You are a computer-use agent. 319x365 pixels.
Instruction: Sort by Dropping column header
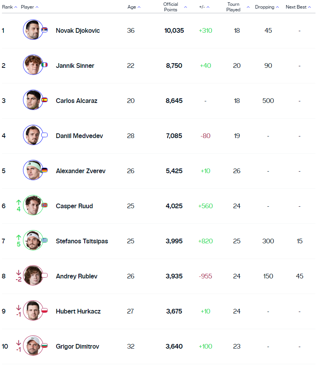tap(267, 7)
